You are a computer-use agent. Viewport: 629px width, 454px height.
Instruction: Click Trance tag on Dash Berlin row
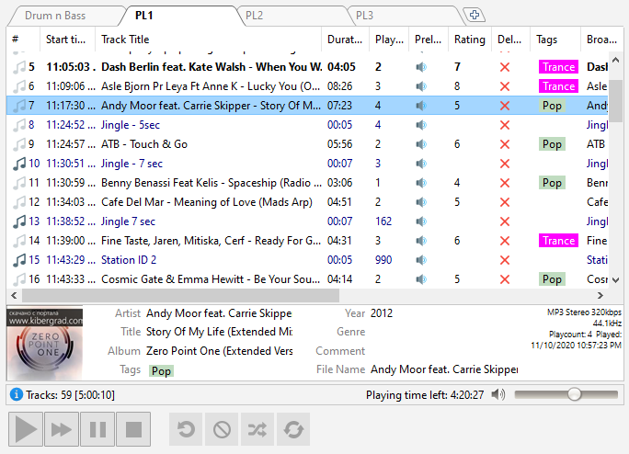[x=558, y=67]
